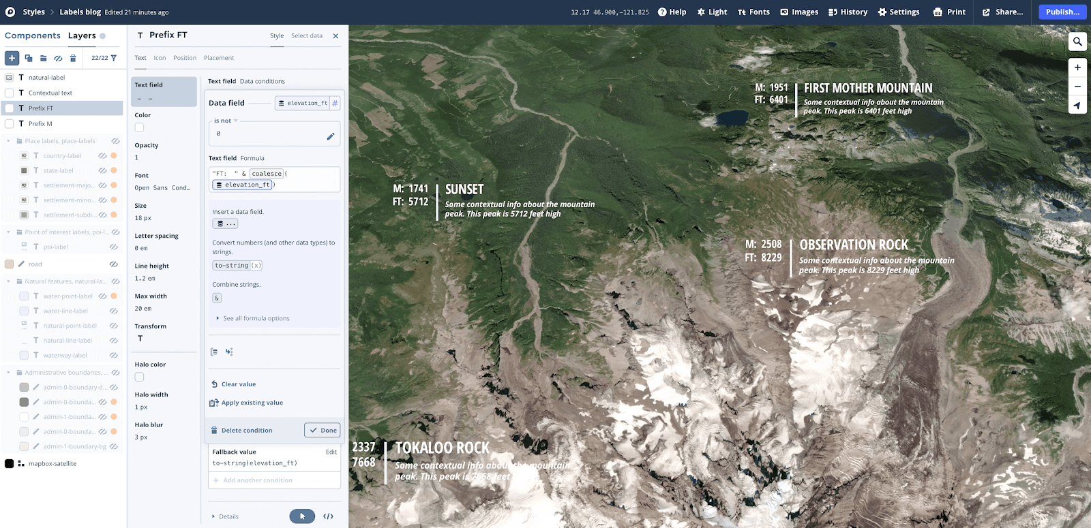Insert data field chip in formula helper

(x=225, y=223)
